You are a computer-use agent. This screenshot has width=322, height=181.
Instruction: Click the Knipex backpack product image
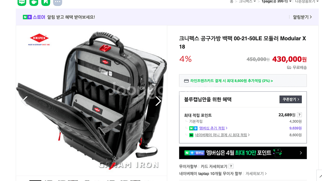[92, 101]
